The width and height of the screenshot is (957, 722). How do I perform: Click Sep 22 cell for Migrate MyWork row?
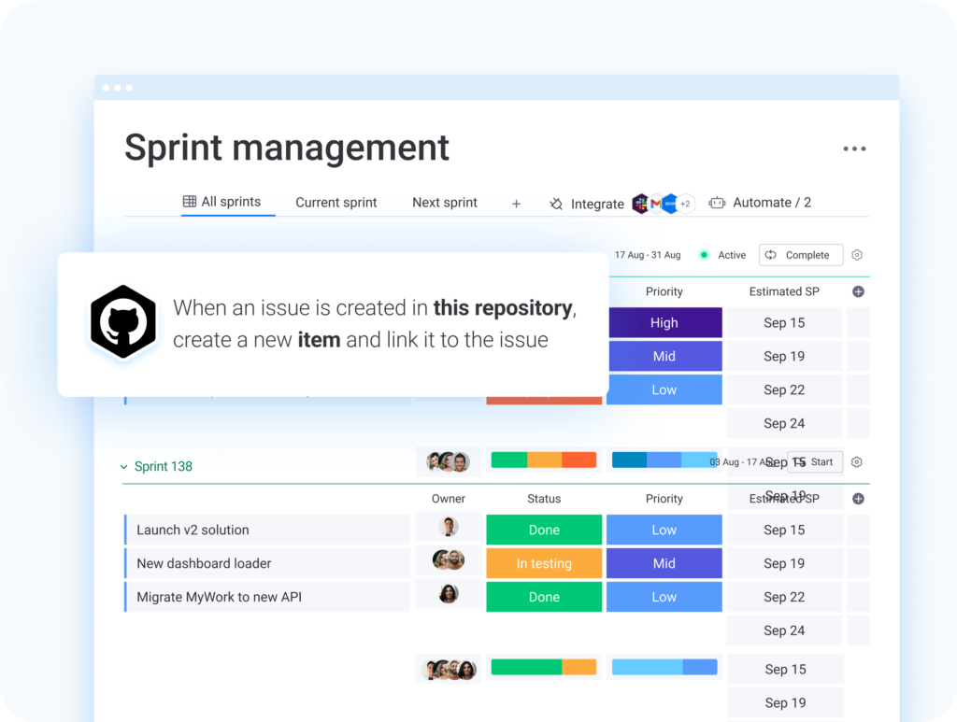tap(784, 597)
